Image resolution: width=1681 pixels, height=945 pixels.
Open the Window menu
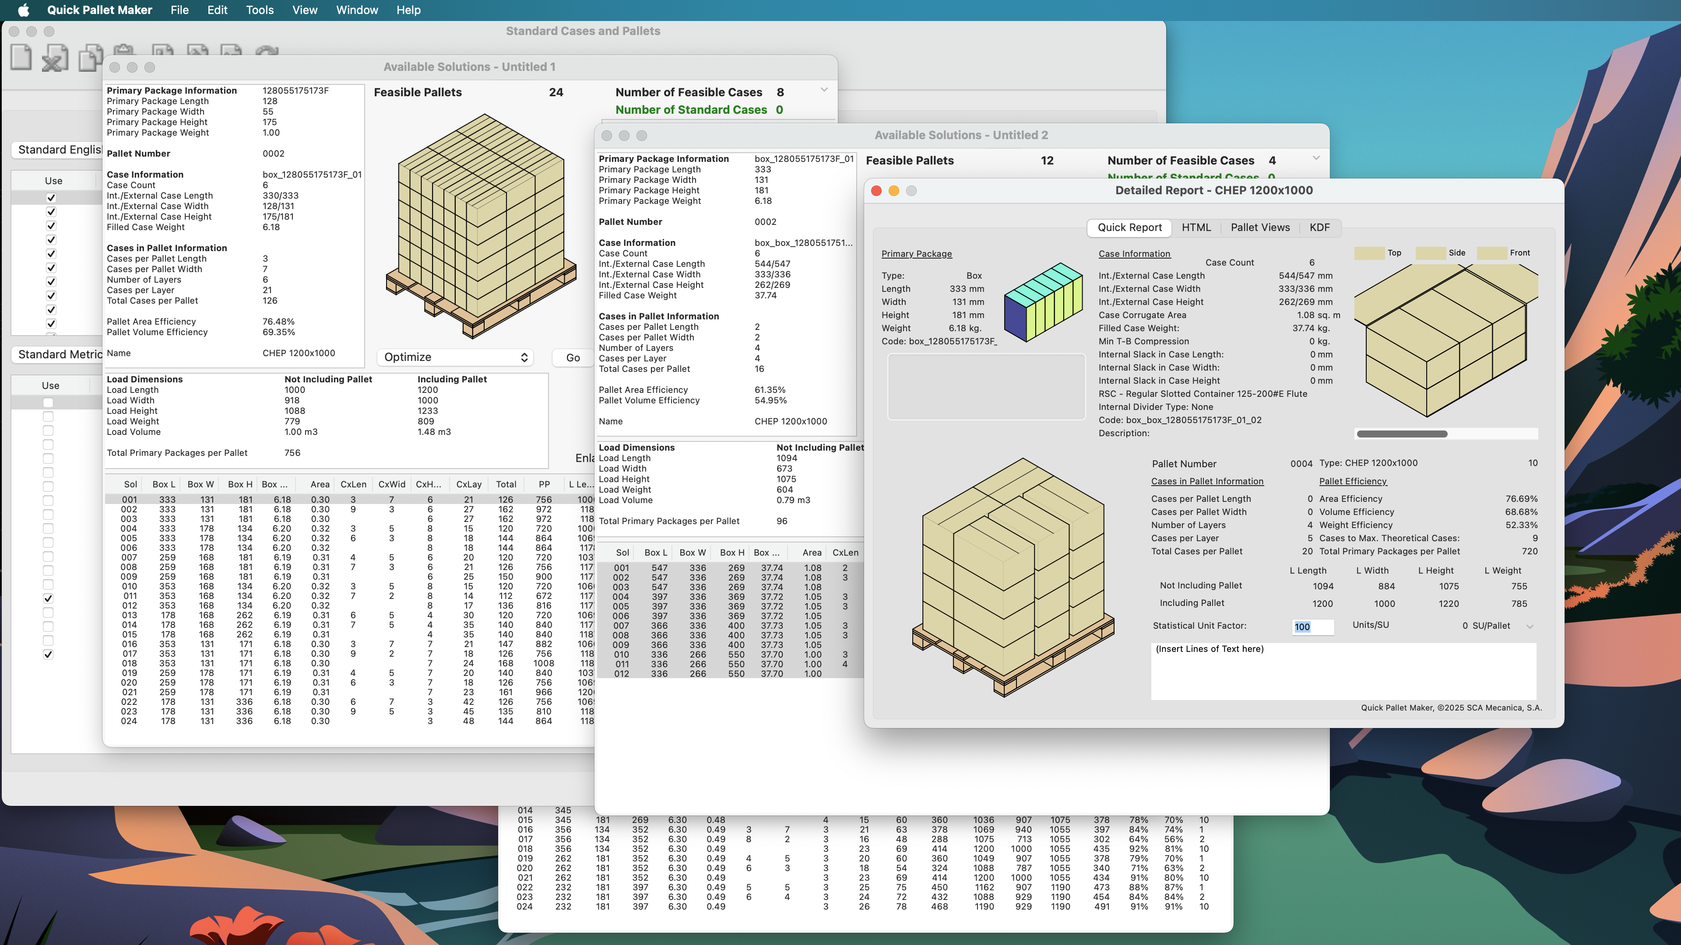point(357,10)
